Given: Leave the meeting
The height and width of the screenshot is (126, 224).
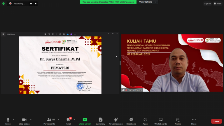Looking at the screenshot, I should 216,121.
